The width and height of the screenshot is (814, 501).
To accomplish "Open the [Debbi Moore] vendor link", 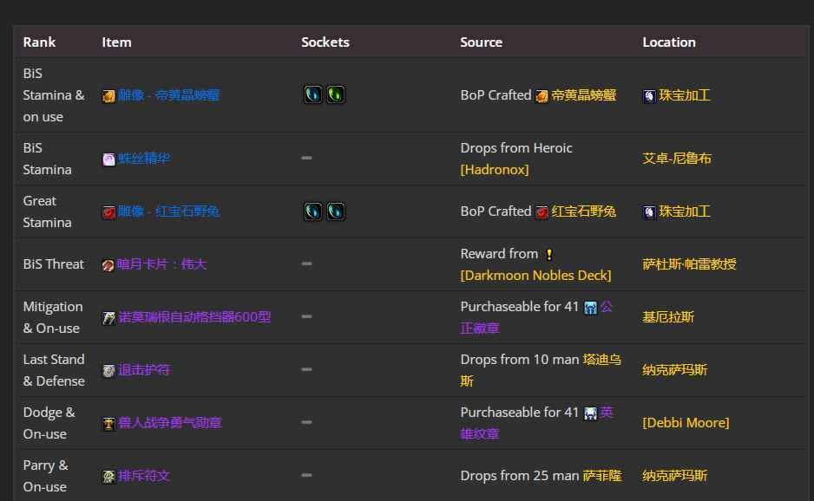I will pyautogui.click(x=686, y=423).
